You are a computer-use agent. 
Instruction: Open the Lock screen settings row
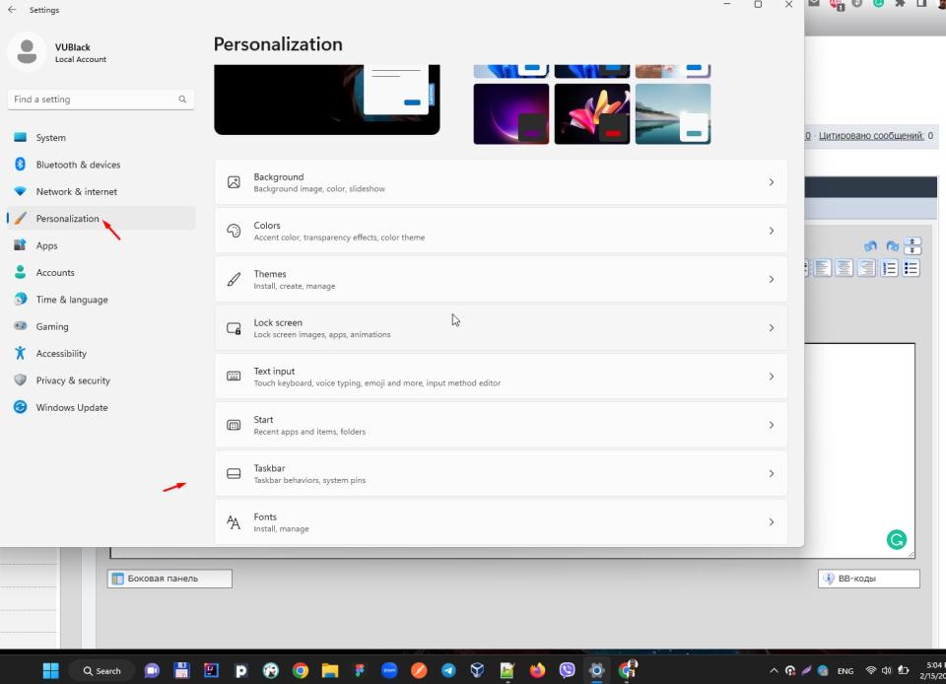pos(501,327)
